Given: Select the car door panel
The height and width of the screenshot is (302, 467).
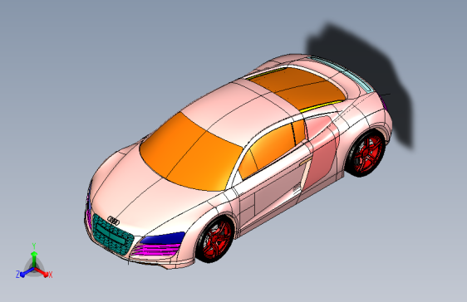Looking at the screenshot, I should (x=277, y=184).
